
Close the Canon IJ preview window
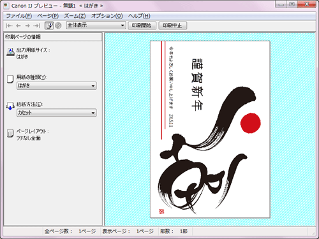(x=307, y=4)
